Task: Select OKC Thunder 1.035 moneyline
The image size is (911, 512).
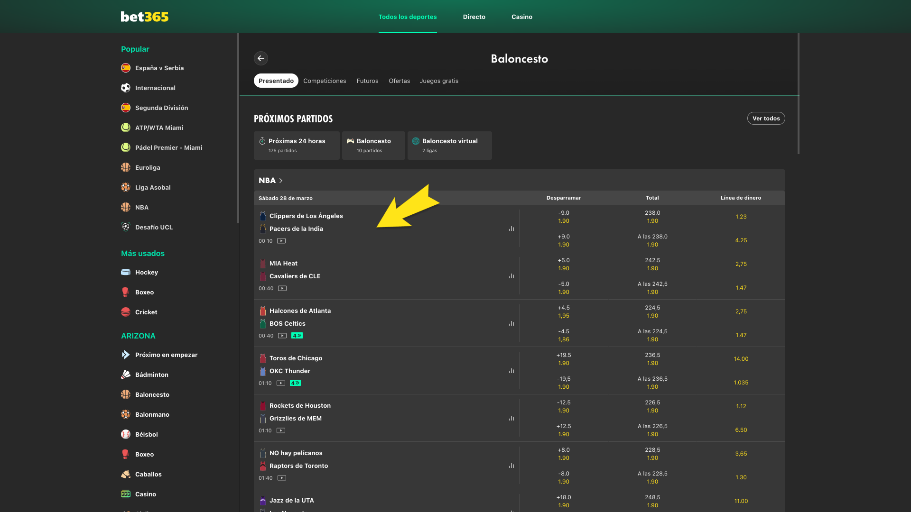Action: point(741,383)
